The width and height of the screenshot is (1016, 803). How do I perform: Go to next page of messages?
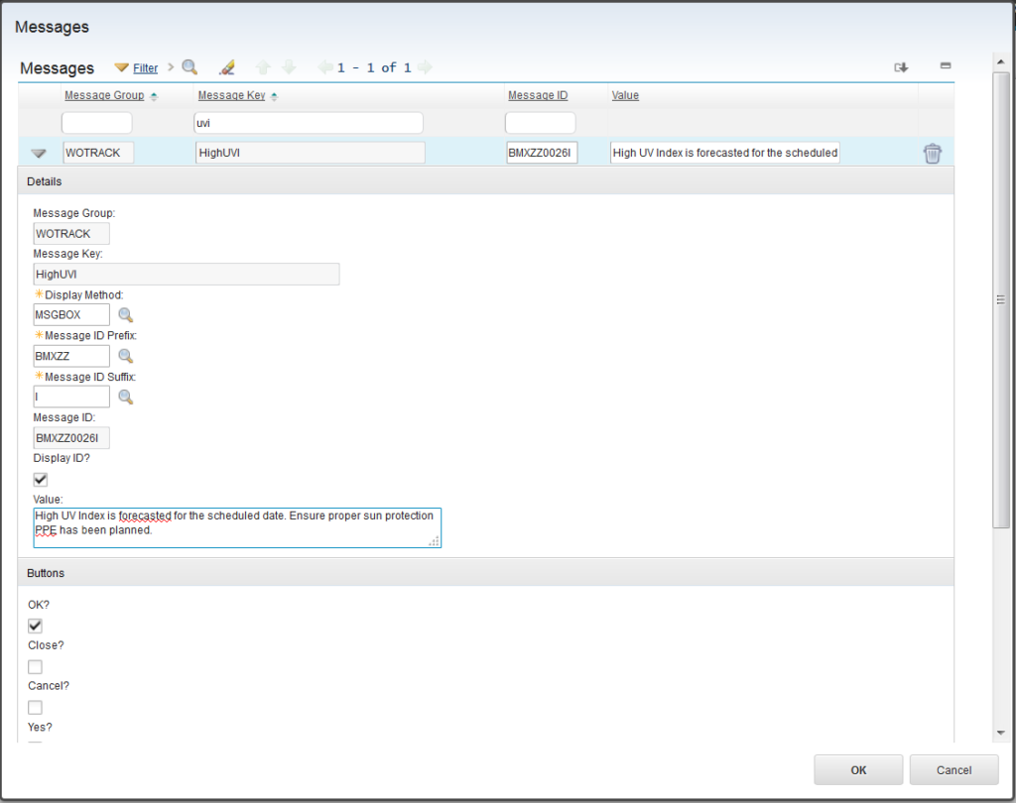click(425, 67)
